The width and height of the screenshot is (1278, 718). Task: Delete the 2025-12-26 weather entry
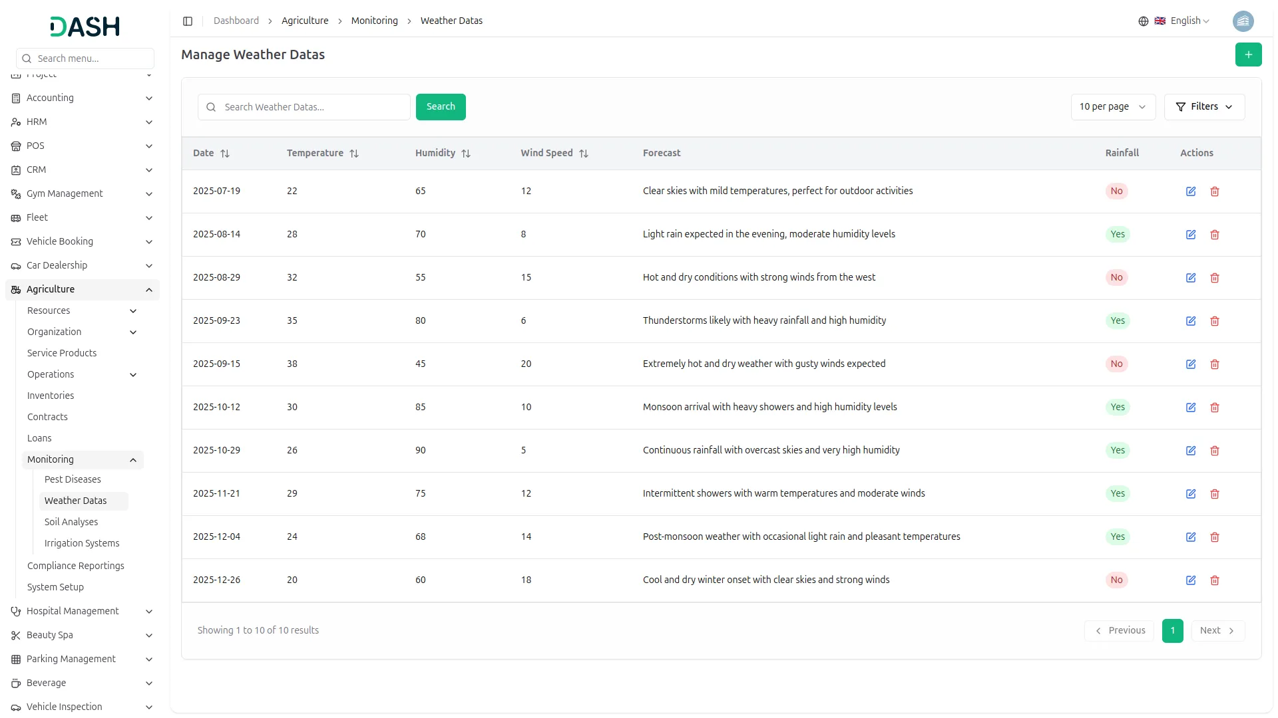pos(1215,580)
